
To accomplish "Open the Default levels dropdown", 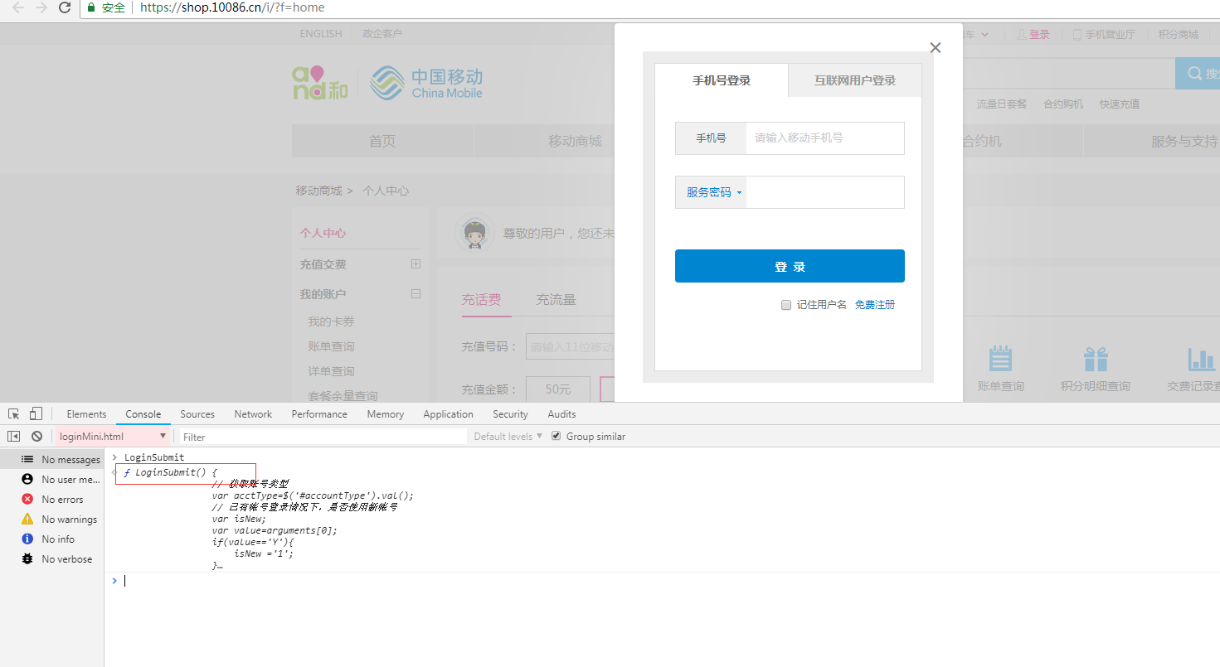I will pyautogui.click(x=508, y=436).
